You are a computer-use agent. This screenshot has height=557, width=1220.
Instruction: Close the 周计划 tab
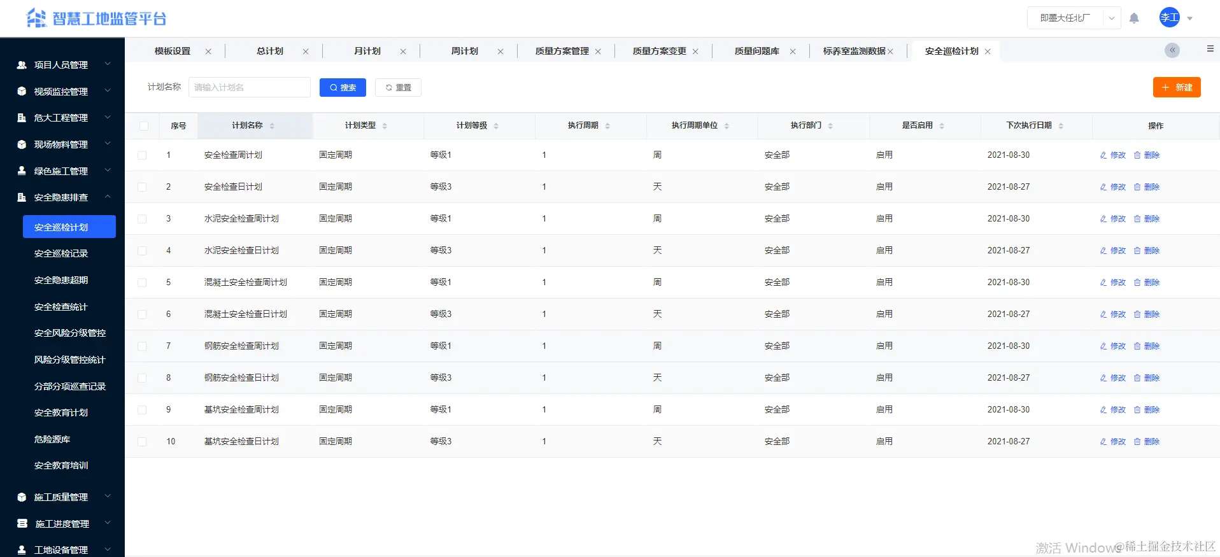[500, 52]
